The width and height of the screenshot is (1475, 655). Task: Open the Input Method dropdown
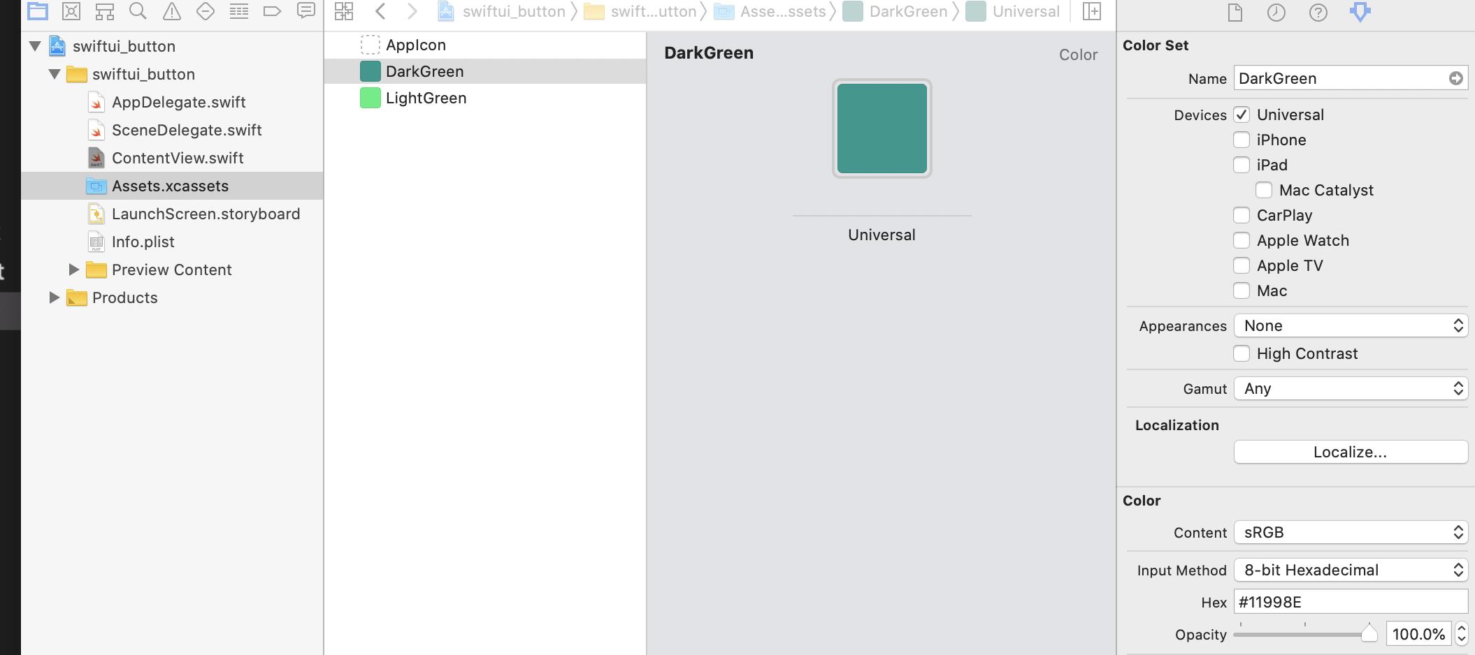tap(1351, 570)
